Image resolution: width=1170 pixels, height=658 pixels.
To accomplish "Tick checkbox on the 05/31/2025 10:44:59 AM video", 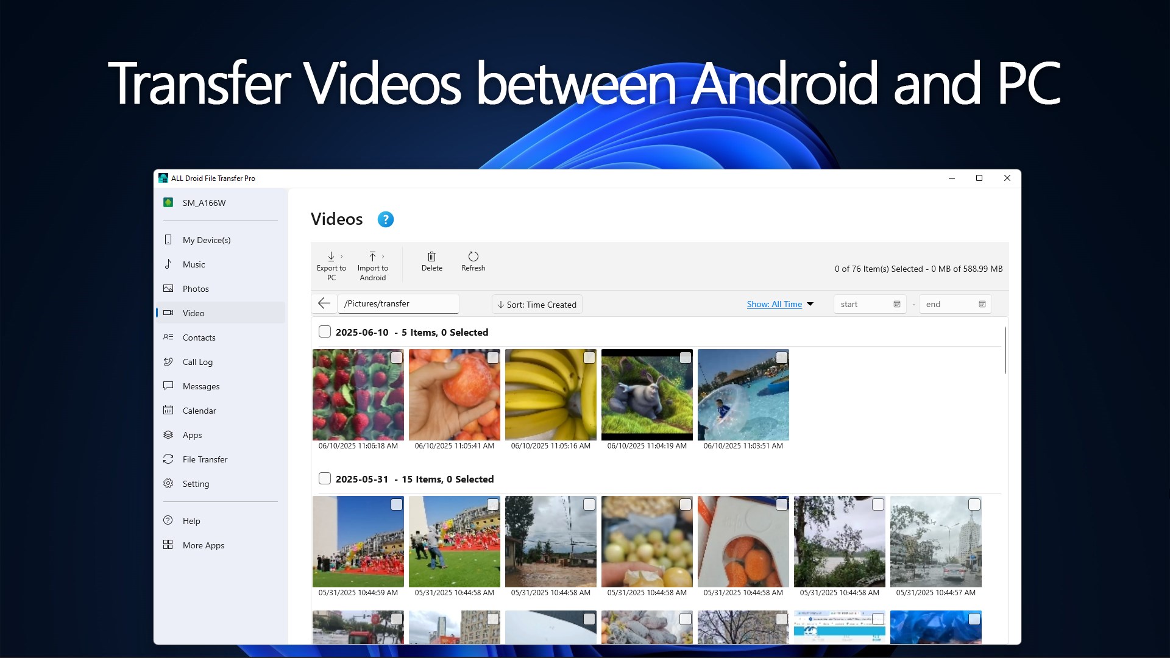I will coord(397,504).
